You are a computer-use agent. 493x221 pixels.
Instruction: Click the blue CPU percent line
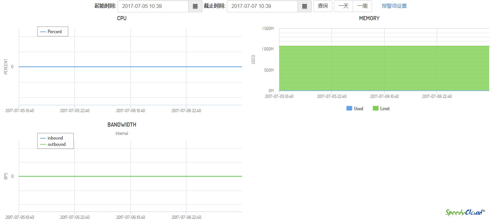pyautogui.click(x=130, y=67)
